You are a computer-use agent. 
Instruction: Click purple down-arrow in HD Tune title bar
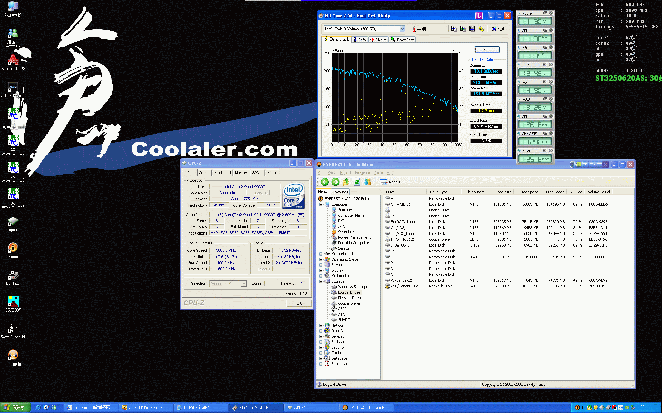479,15
